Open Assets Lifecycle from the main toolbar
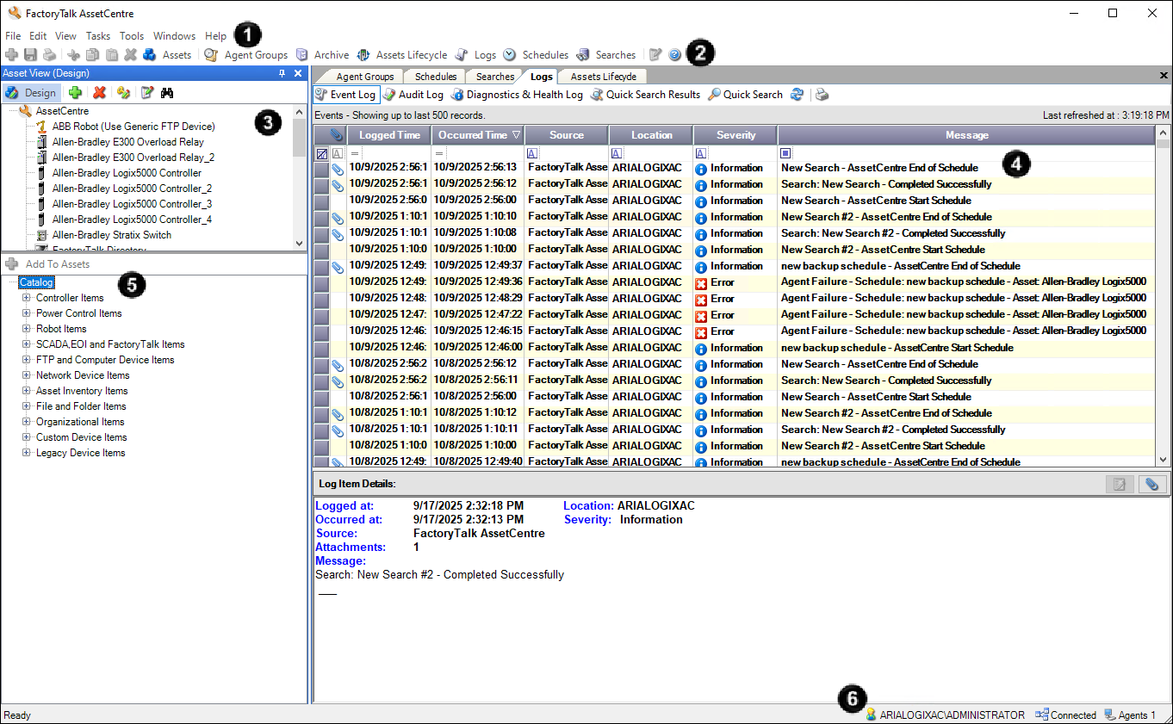Image resolution: width=1173 pixels, height=724 pixels. tap(402, 55)
